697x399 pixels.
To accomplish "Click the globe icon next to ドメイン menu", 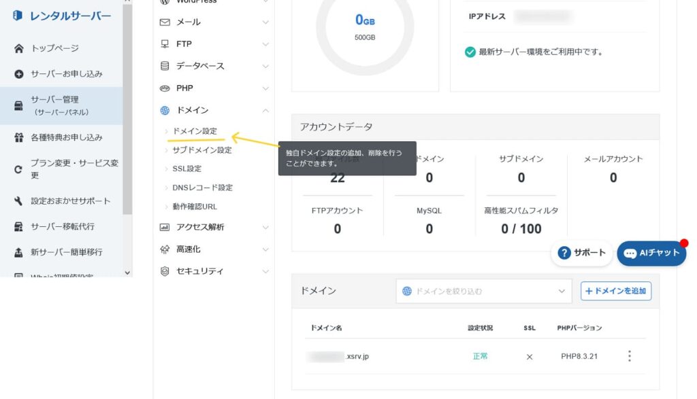I will [165, 110].
